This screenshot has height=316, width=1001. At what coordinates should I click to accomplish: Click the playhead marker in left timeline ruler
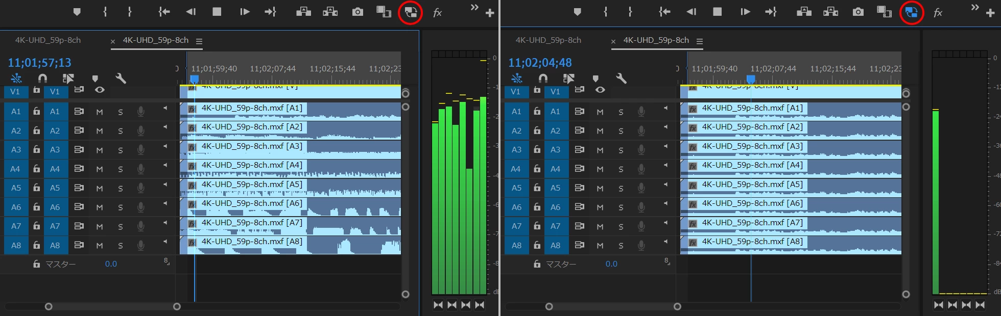click(x=194, y=80)
